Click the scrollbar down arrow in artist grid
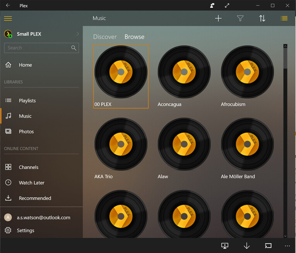Image resolution: width=296 pixels, height=253 pixels. tap(285, 236)
